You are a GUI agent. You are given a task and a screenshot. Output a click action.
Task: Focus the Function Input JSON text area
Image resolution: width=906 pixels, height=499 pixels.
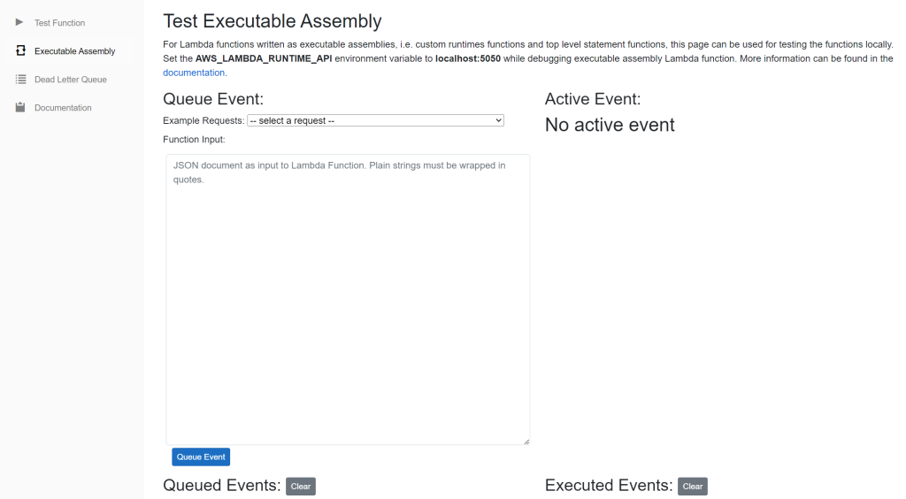point(348,299)
